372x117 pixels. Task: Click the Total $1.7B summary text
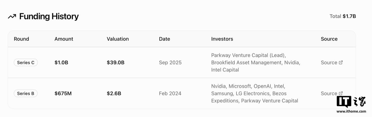pos(343,16)
